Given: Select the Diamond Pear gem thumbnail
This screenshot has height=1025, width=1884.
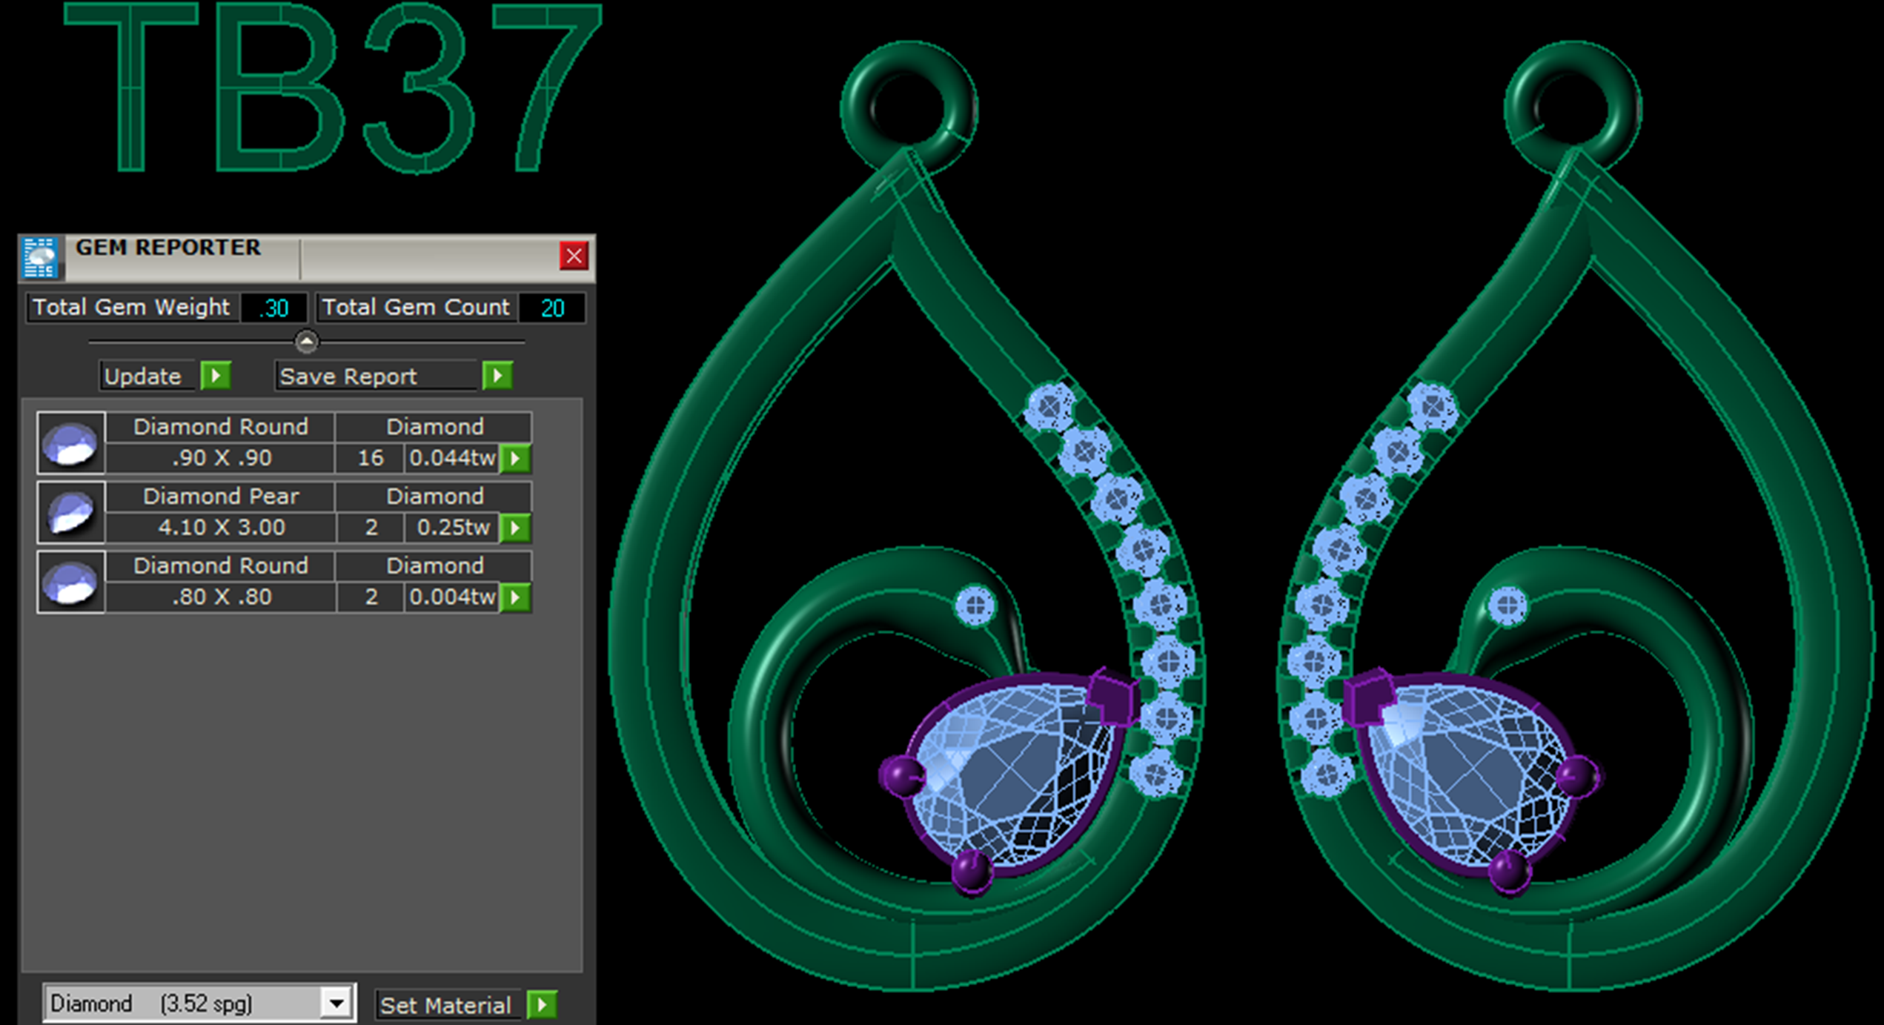Looking at the screenshot, I should click(70, 512).
